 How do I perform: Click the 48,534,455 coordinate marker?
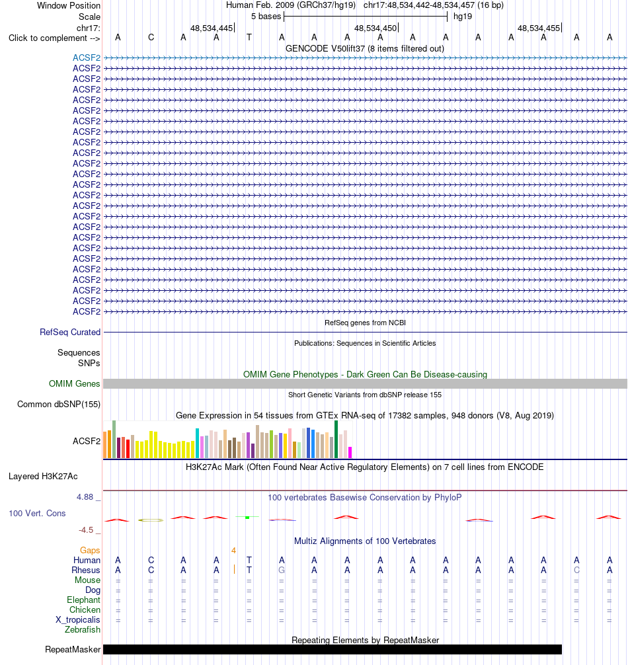539,28
